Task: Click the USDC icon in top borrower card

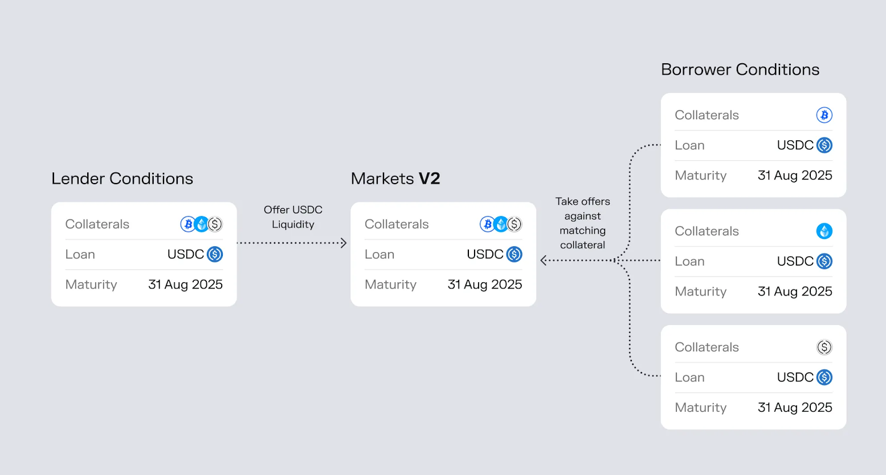Action: coord(824,145)
